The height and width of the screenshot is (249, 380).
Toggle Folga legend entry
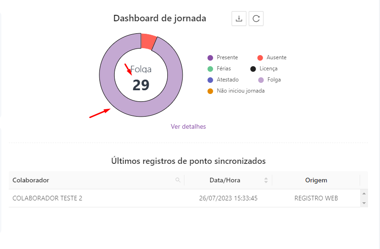[x=269, y=80]
